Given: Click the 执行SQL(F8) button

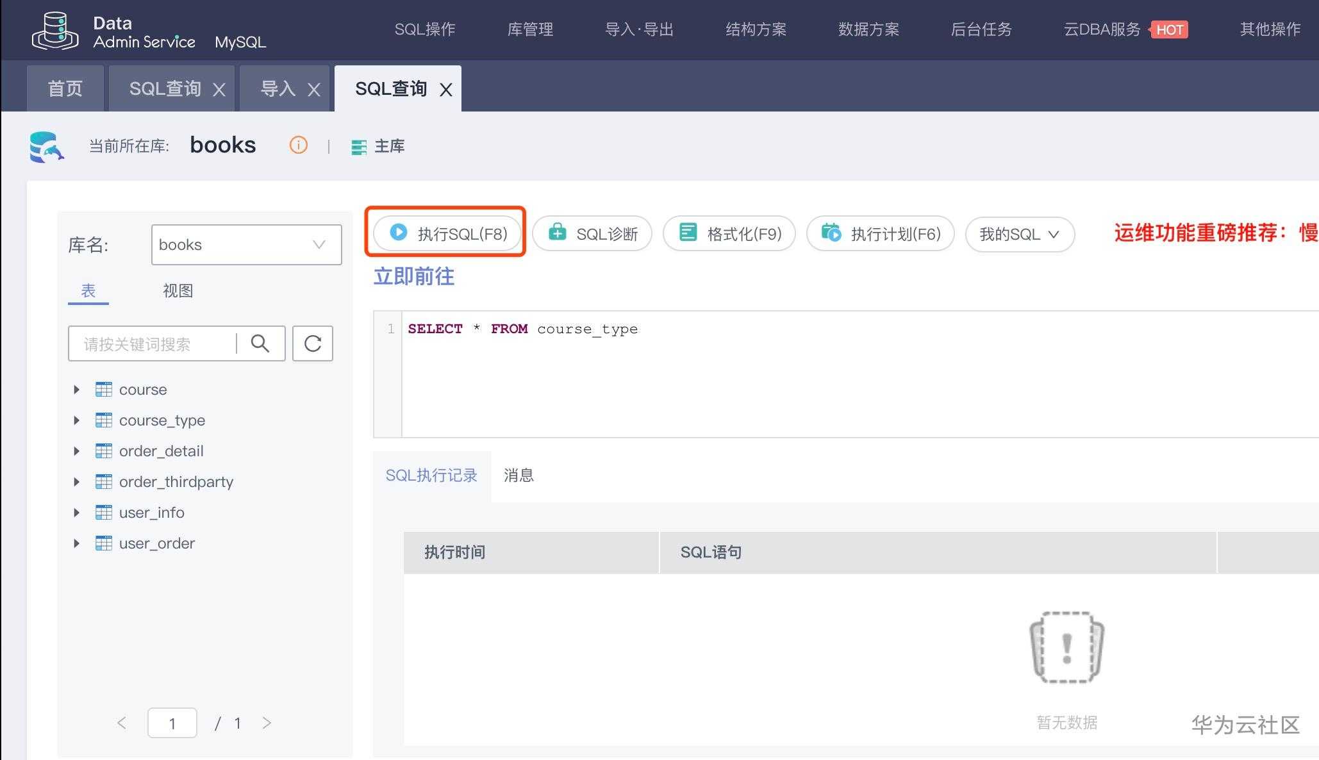Looking at the screenshot, I should pos(447,233).
